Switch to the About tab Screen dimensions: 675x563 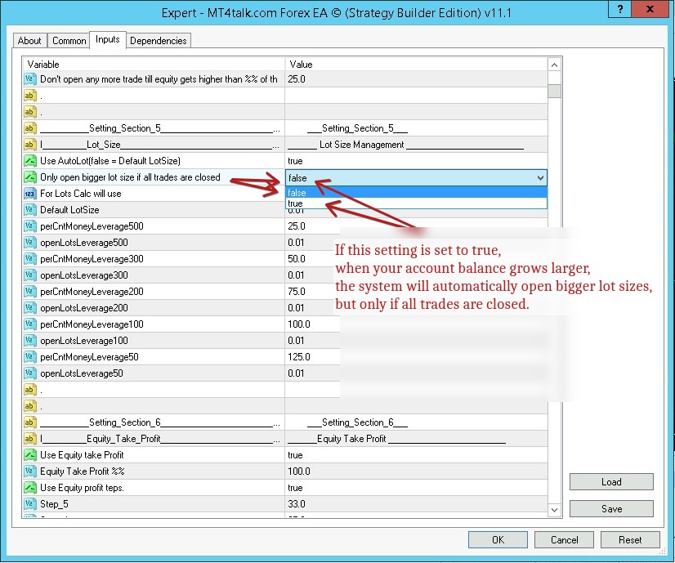pos(29,41)
